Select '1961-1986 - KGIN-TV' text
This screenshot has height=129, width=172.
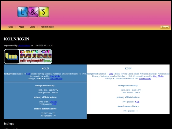[131, 90]
